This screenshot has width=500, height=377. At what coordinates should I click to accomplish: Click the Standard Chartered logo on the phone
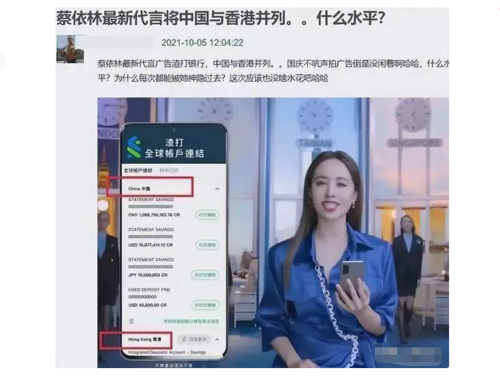point(134,147)
